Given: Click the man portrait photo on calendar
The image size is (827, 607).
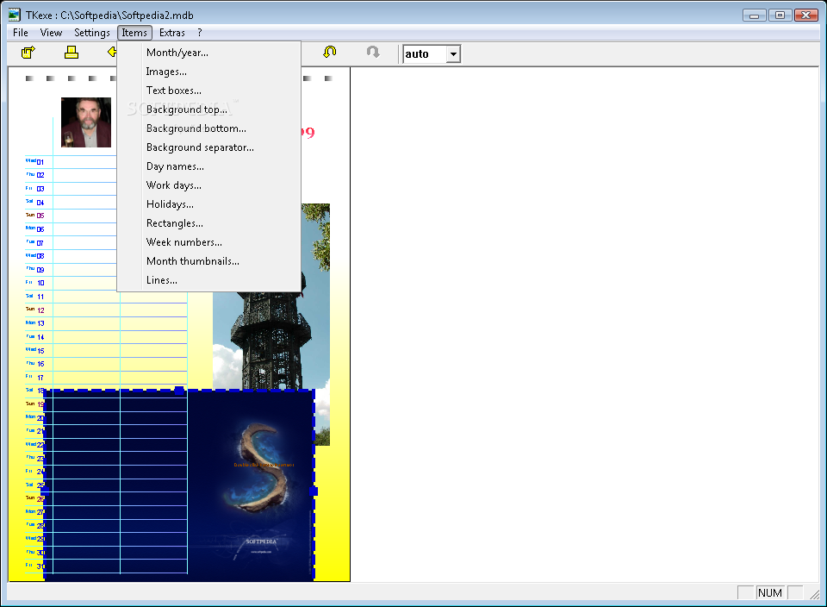Looking at the screenshot, I should [x=86, y=122].
